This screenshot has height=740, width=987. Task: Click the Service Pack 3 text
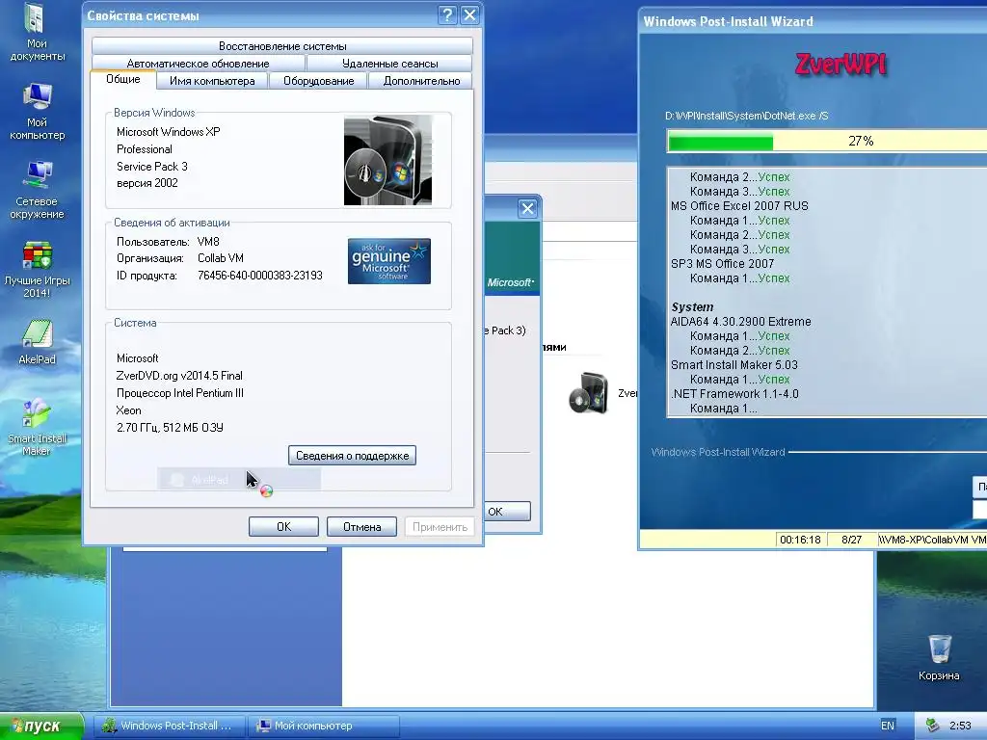(151, 166)
